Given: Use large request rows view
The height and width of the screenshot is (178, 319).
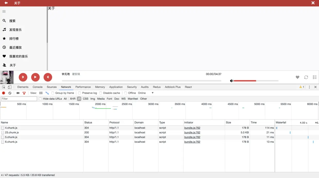Looking at the screenshot, I should [41, 93].
